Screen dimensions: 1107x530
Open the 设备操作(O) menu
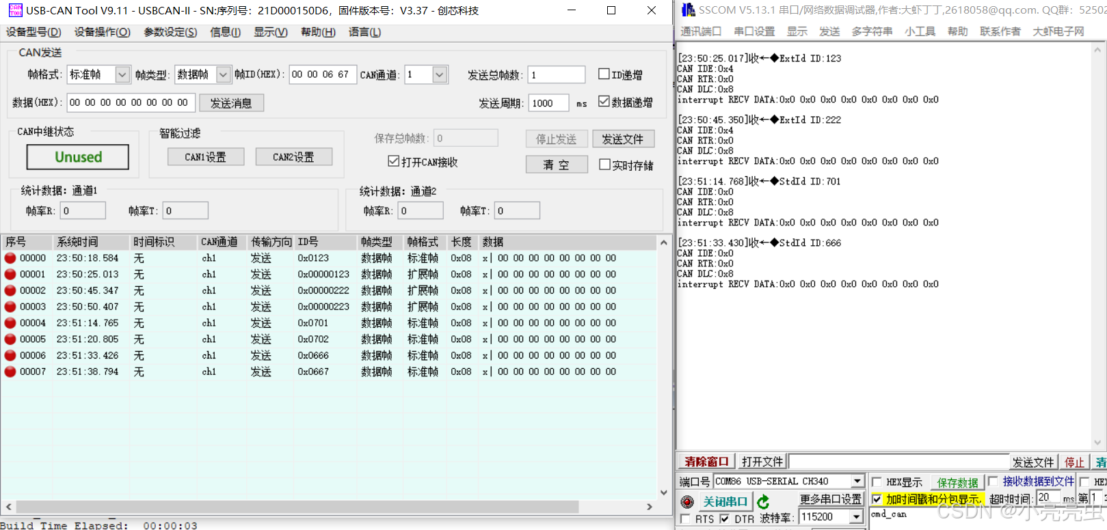[x=103, y=32]
